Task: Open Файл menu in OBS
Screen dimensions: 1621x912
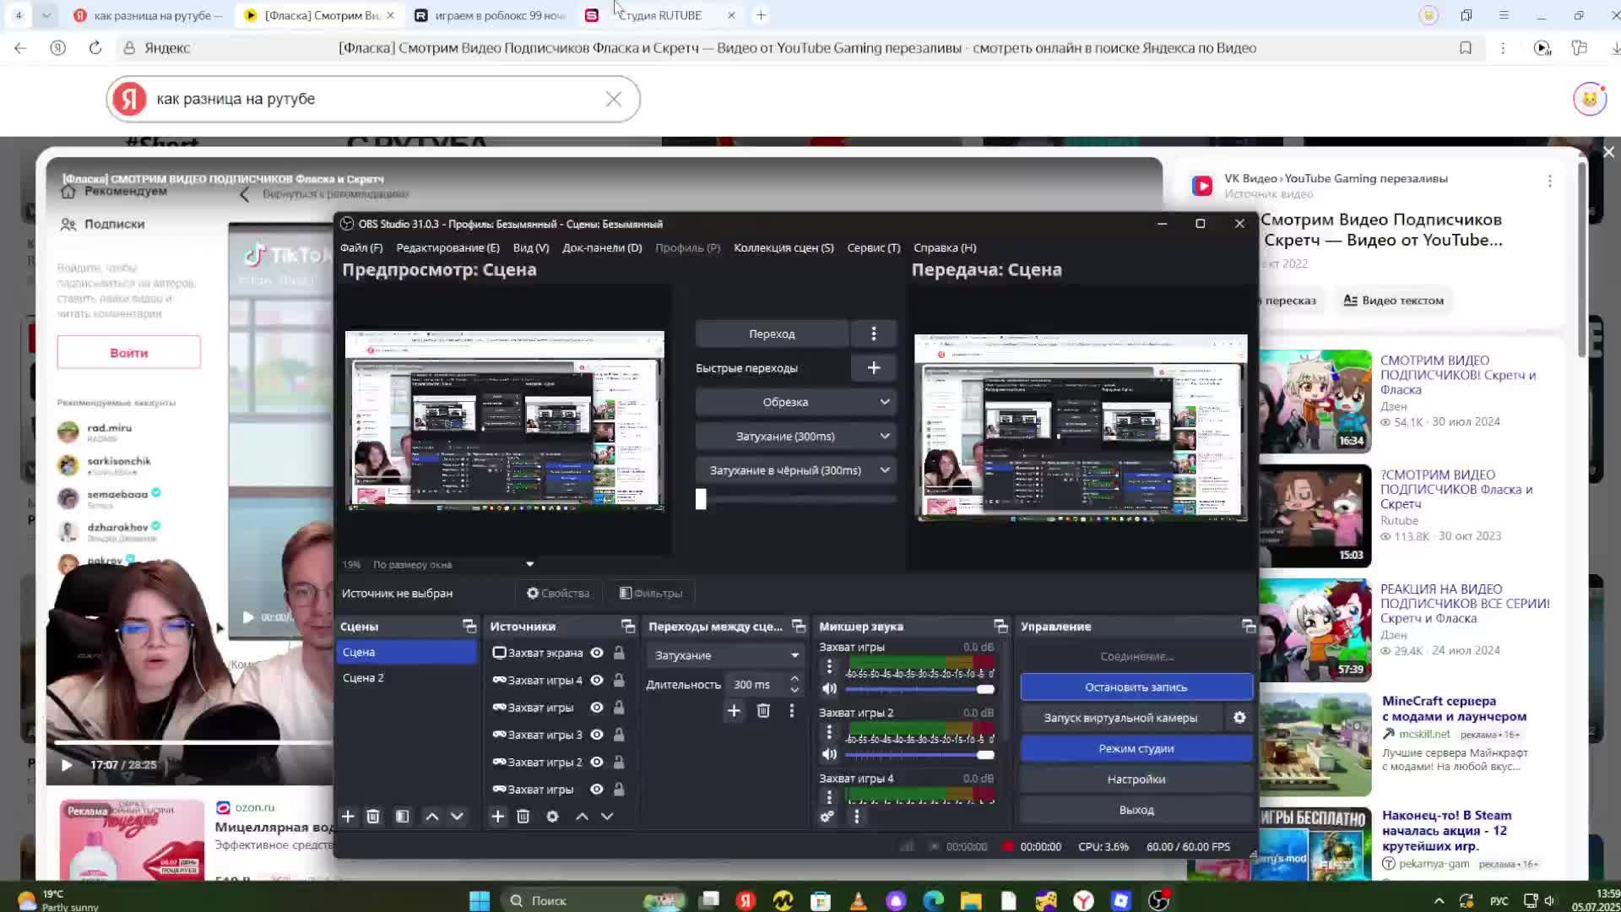Action: (361, 247)
